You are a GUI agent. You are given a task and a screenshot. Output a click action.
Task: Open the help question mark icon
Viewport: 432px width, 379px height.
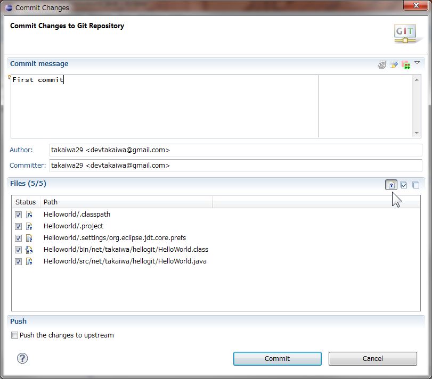pyautogui.click(x=22, y=358)
